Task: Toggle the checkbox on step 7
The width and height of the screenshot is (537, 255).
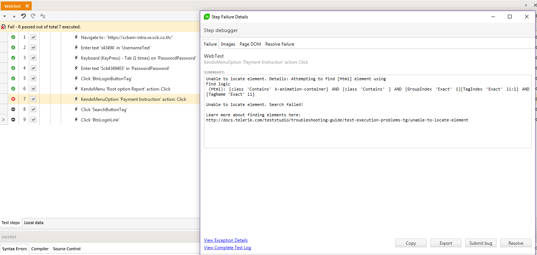Action: [x=33, y=99]
